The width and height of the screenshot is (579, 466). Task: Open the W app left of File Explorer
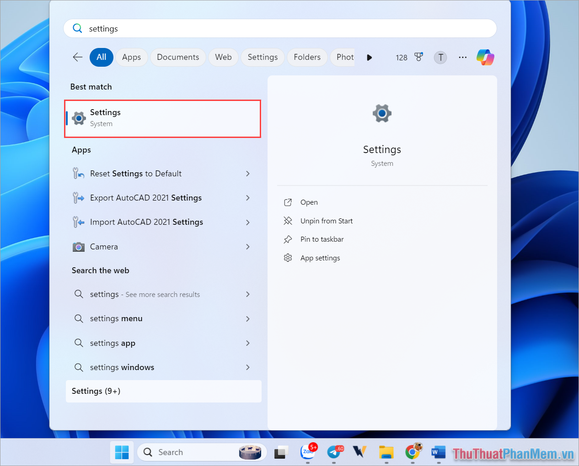click(x=360, y=452)
